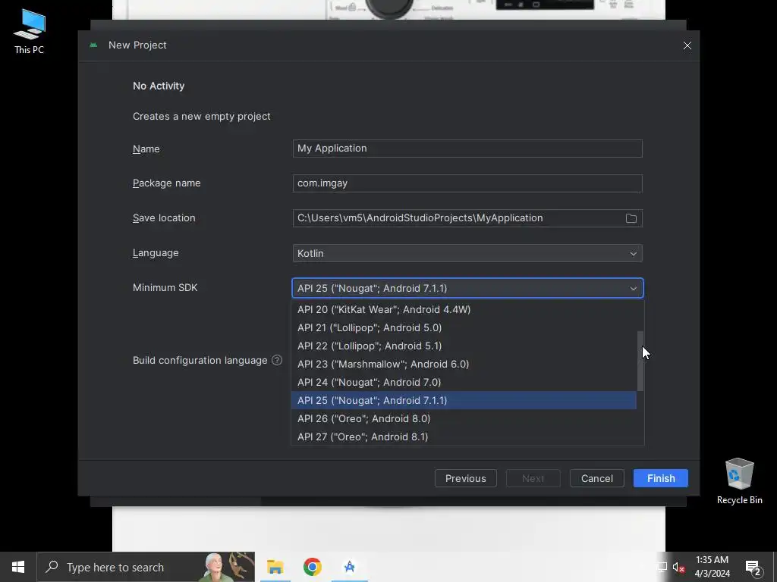Choose API 26 Oreo Android 8.0
This screenshot has width=777, height=582.
pos(464,418)
